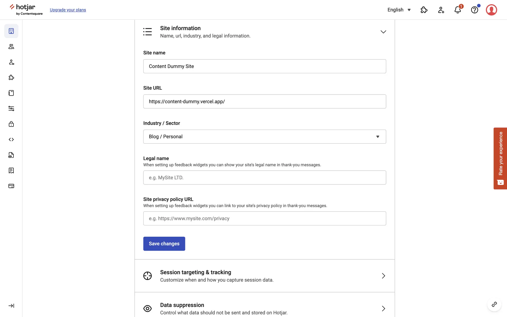
Task: Open the notifications bell
Action: click(458, 10)
